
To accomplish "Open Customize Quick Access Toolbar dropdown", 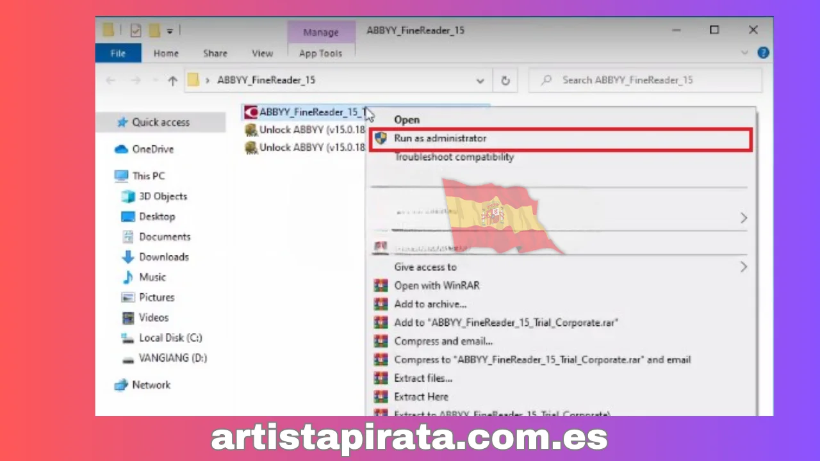I will pyautogui.click(x=170, y=30).
